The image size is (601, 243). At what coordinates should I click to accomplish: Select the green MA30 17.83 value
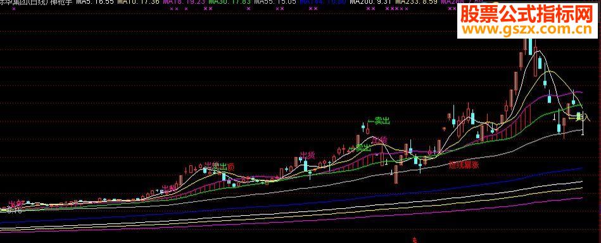[x=230, y=3]
